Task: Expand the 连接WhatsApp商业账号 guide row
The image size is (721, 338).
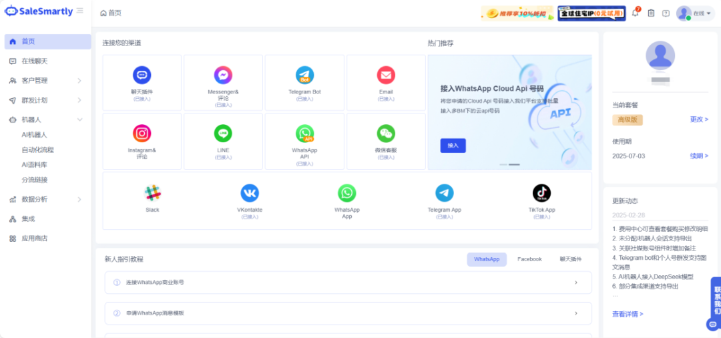Action: 348,283
